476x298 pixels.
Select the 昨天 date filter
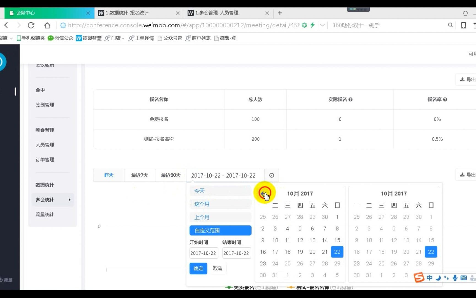(109, 175)
